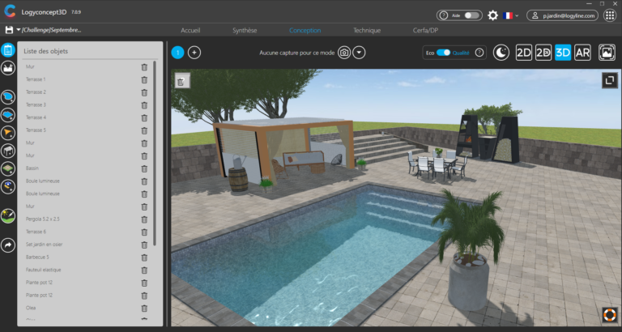622x332 pixels.
Task: Click the apps grid icon
Action: coord(609,15)
